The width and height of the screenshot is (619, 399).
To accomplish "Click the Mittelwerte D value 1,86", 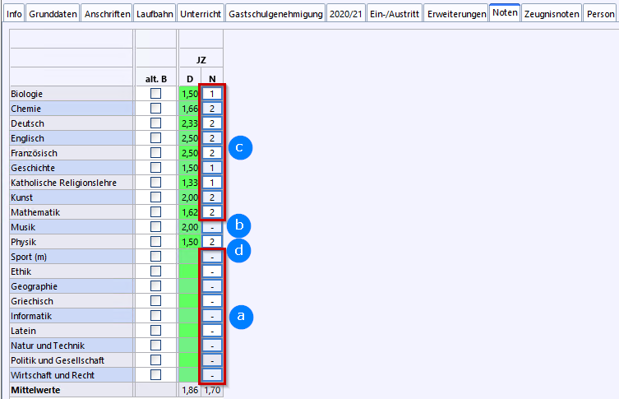I will 190,390.
